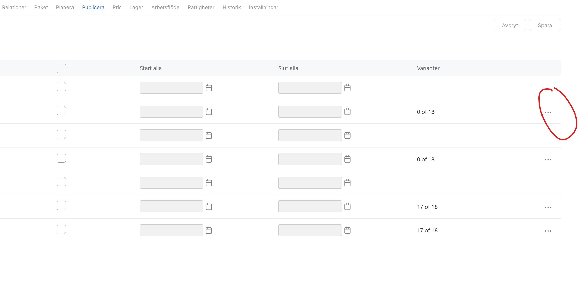The height and width of the screenshot is (305, 578).
Task: Open calendar picker for first row end date
Action: [x=347, y=88]
